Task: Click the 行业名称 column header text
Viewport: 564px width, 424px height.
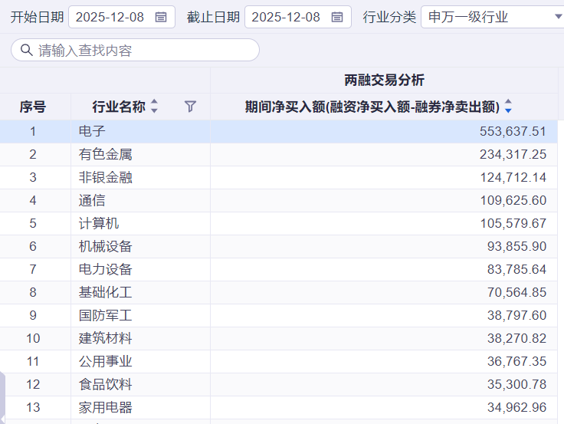Action: click(x=119, y=107)
